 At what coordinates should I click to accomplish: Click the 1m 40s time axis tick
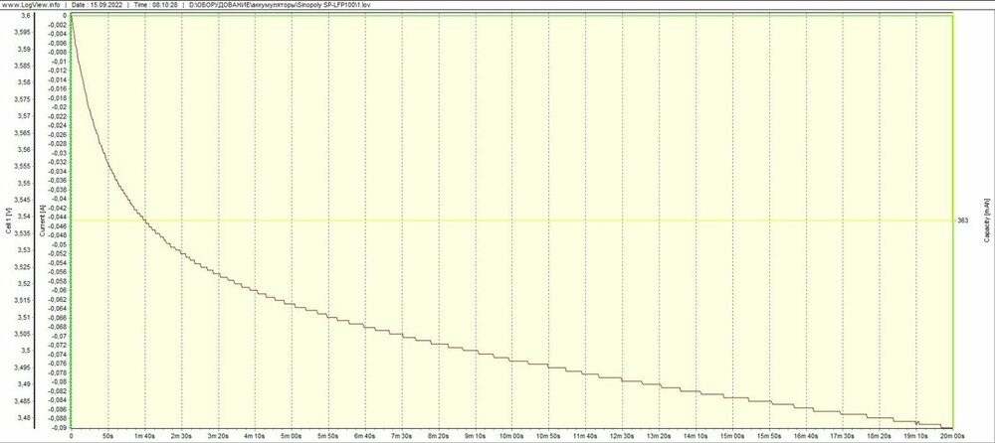coord(144,437)
